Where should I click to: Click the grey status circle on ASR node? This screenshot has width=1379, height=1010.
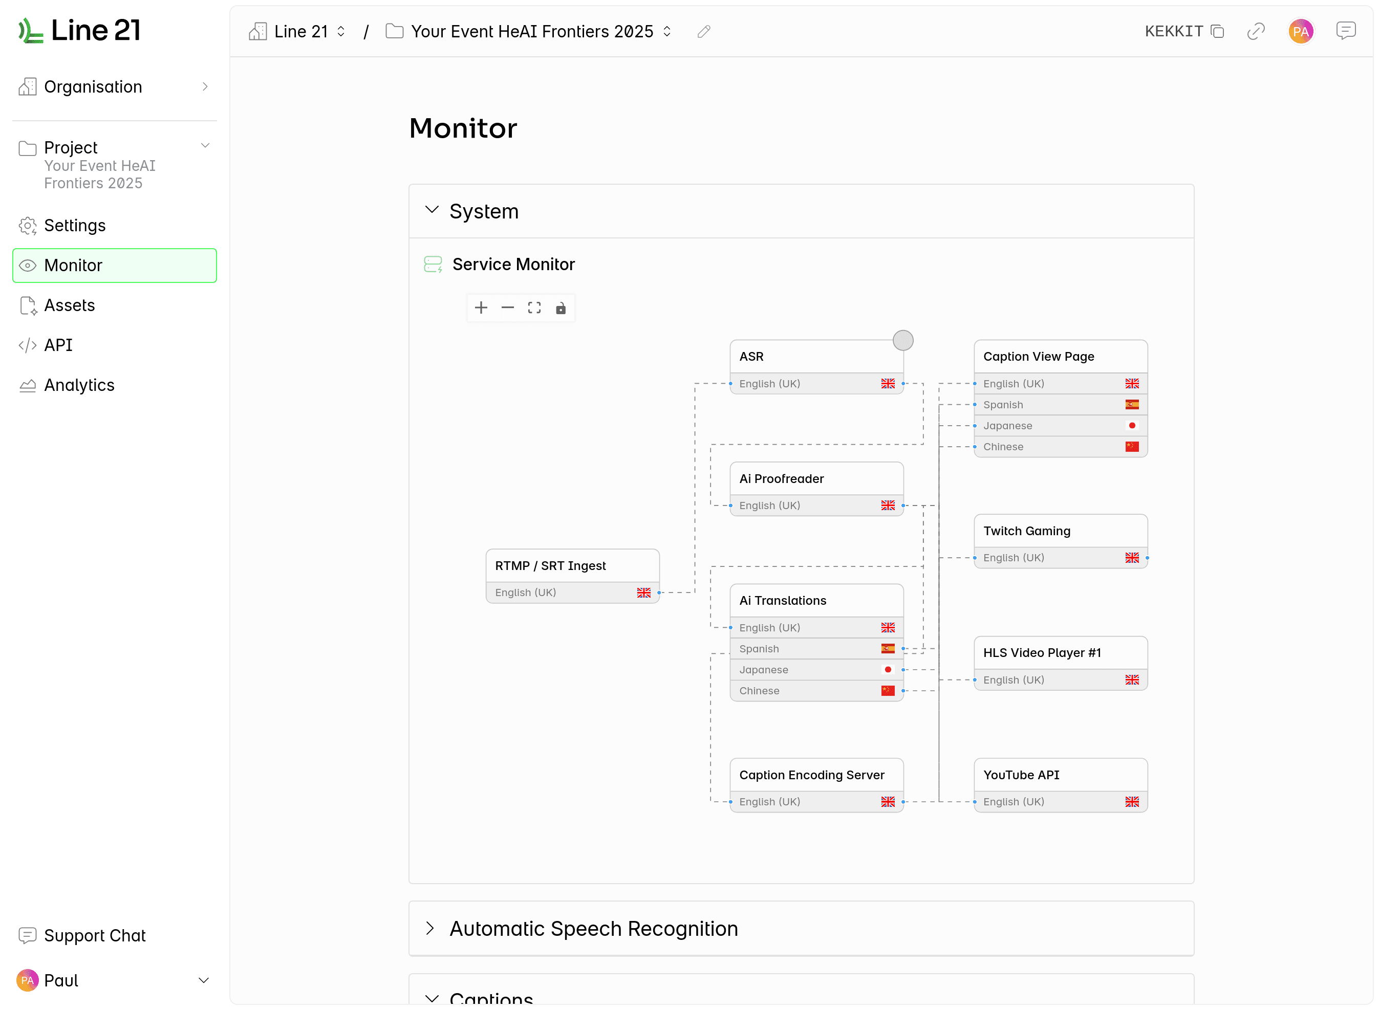coord(902,341)
